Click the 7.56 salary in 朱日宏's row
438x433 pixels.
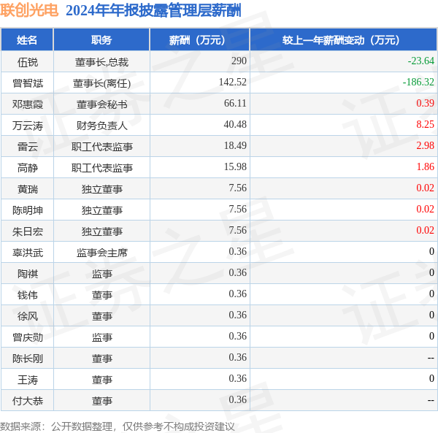pyautogui.click(x=238, y=230)
